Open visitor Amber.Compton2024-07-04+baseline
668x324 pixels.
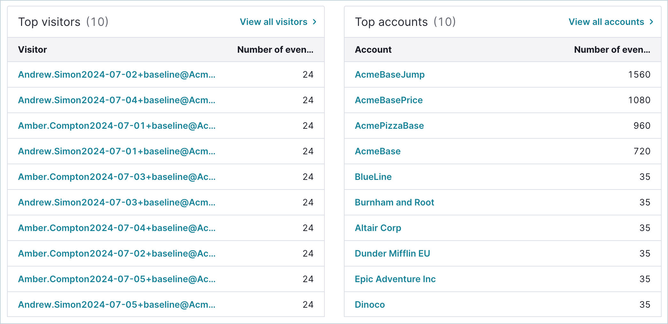point(117,228)
